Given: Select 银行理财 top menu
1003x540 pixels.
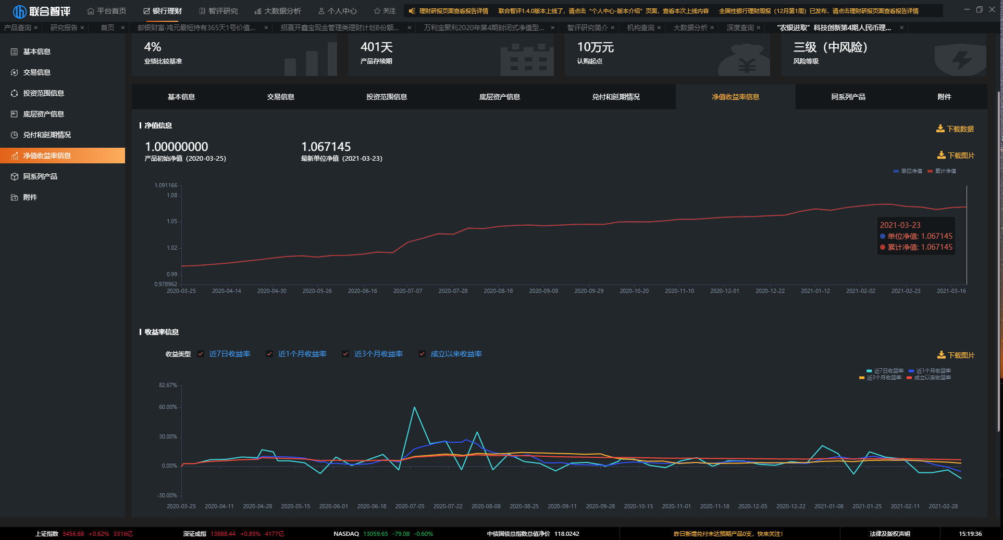Looking at the screenshot, I should (x=163, y=11).
